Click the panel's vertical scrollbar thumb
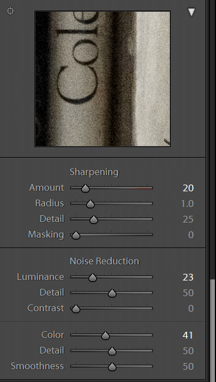 [213, 328]
